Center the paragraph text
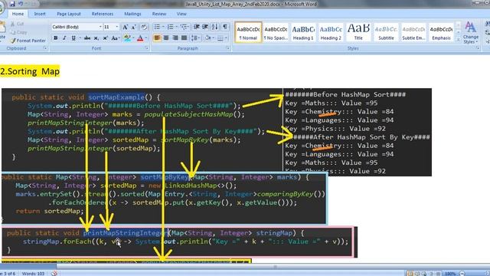490x276 pixels. [x=166, y=38]
